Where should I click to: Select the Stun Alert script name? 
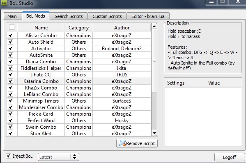41,134
